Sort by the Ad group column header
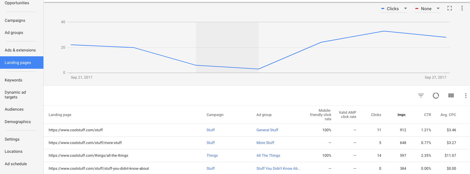 (264, 115)
